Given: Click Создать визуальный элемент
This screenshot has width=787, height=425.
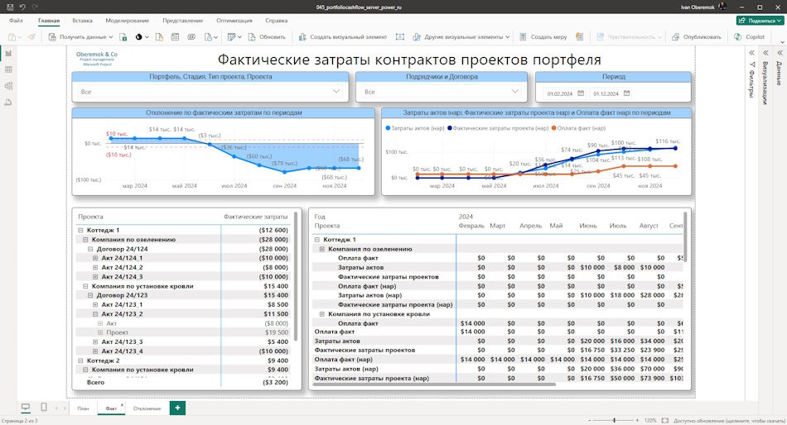Looking at the screenshot, I should 343,37.
